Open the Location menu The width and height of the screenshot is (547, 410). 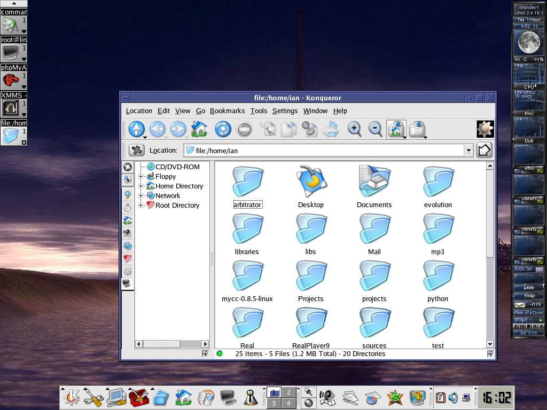[x=139, y=111]
